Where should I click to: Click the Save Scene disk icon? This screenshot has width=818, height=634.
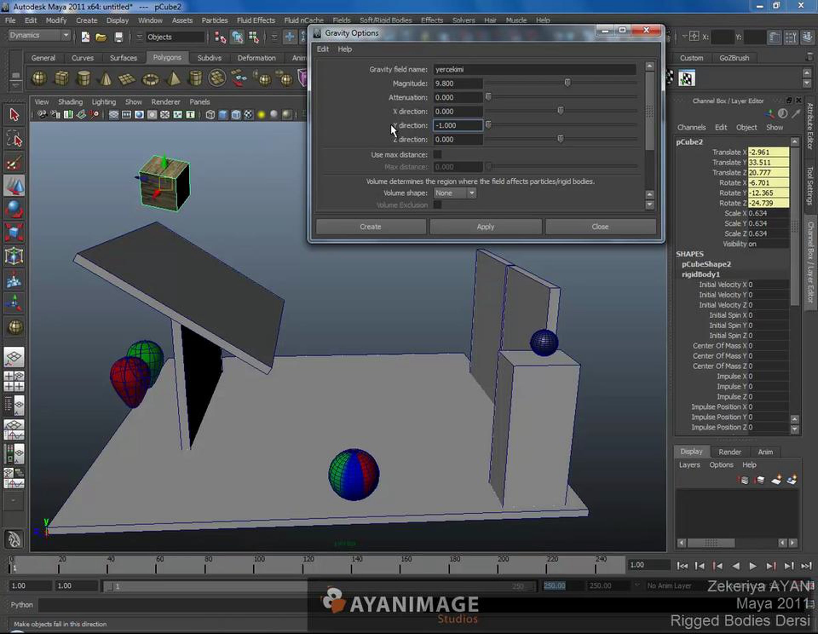[118, 37]
